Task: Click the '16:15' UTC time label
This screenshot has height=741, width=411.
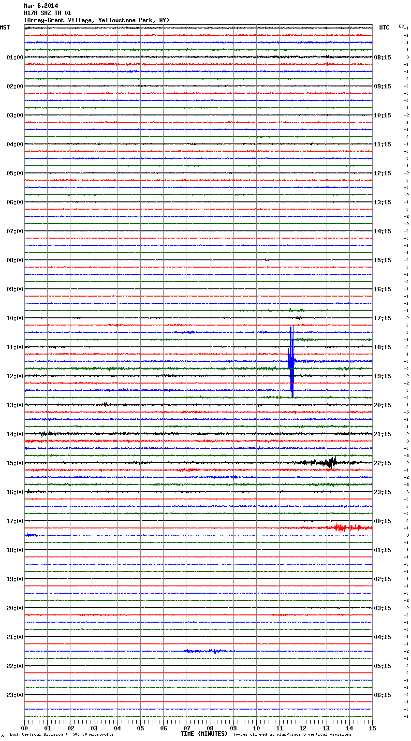Action: pos(382,289)
